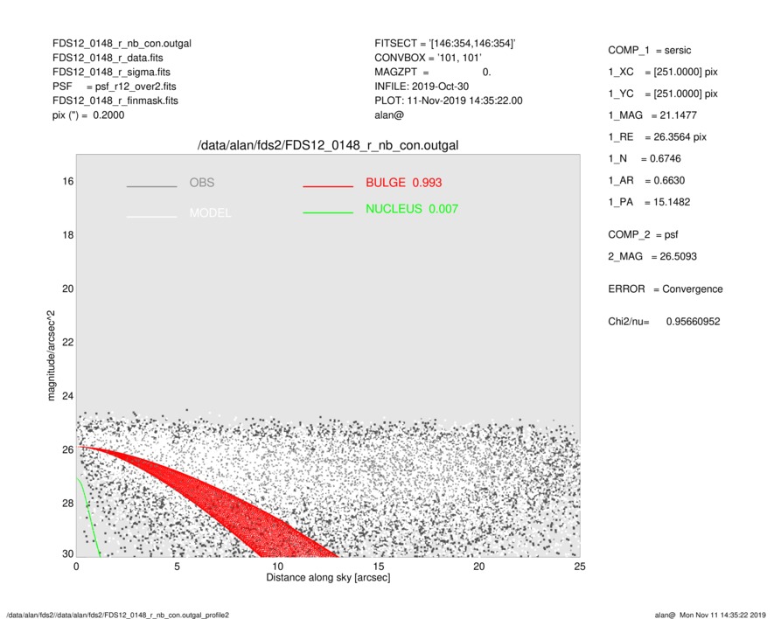
Task: Click the 'PLOT: 11-Nov-2019 14:35:22.00' line
Action: click(448, 101)
